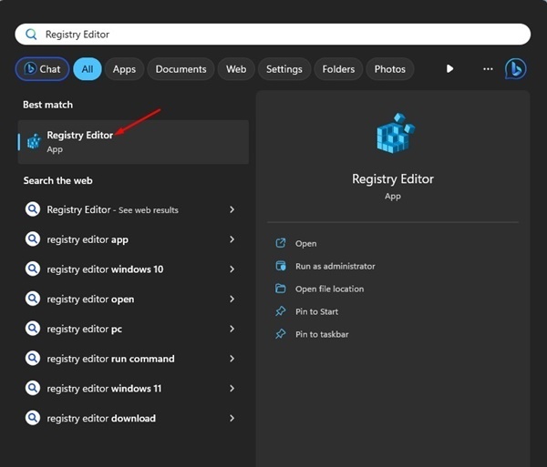Image resolution: width=547 pixels, height=467 pixels.
Task: Click the Registry Editor best match app icon
Action: pyautogui.click(x=34, y=141)
